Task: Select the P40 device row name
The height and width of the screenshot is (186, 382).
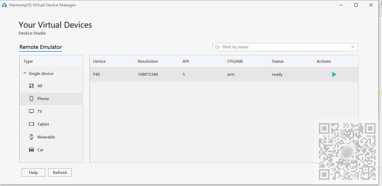Action: (x=97, y=74)
